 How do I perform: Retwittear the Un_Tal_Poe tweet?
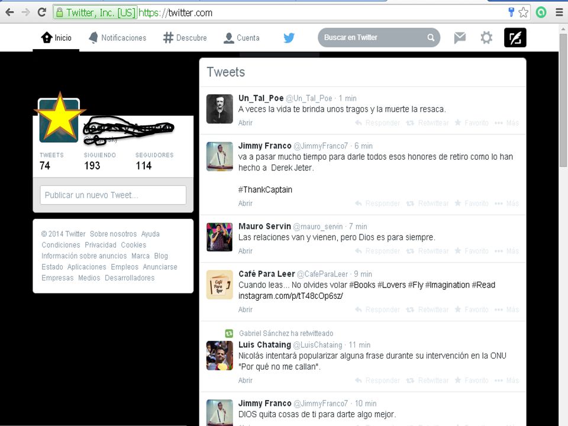(x=427, y=123)
